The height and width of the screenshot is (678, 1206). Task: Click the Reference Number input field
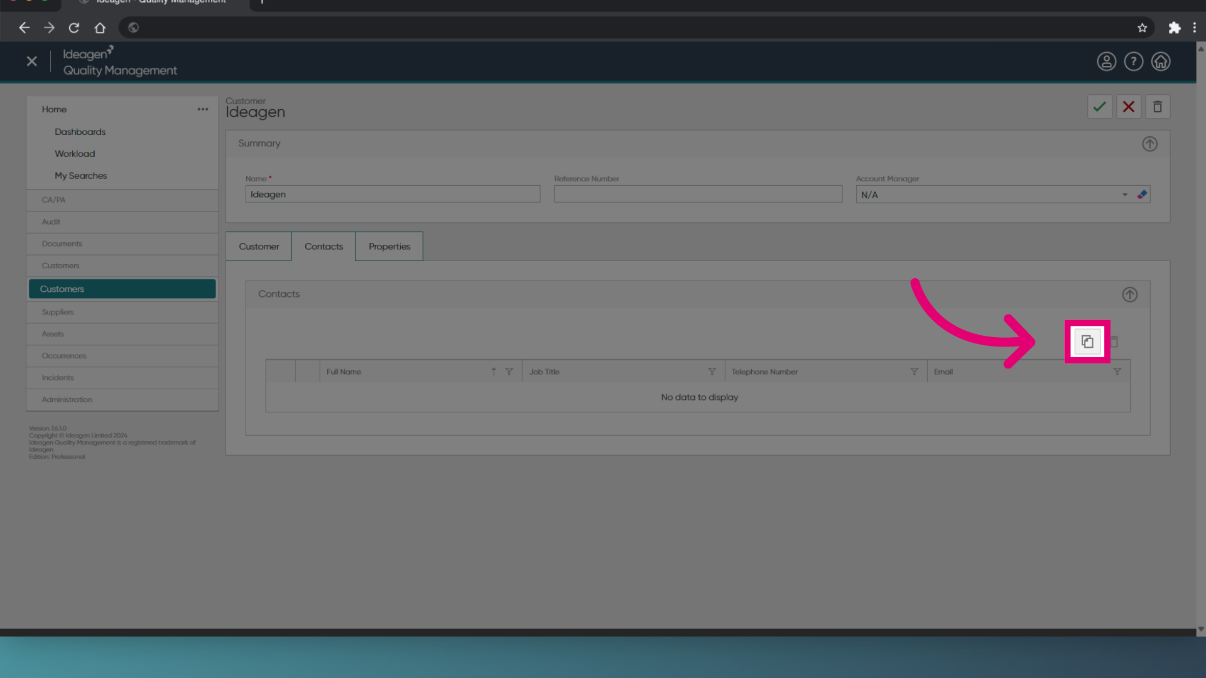click(x=698, y=194)
